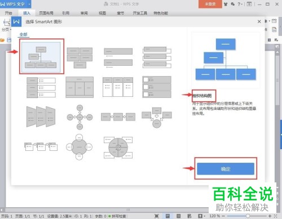Select the vertical box list SmartArt layout
The image size is (282, 219).
coord(157,57)
